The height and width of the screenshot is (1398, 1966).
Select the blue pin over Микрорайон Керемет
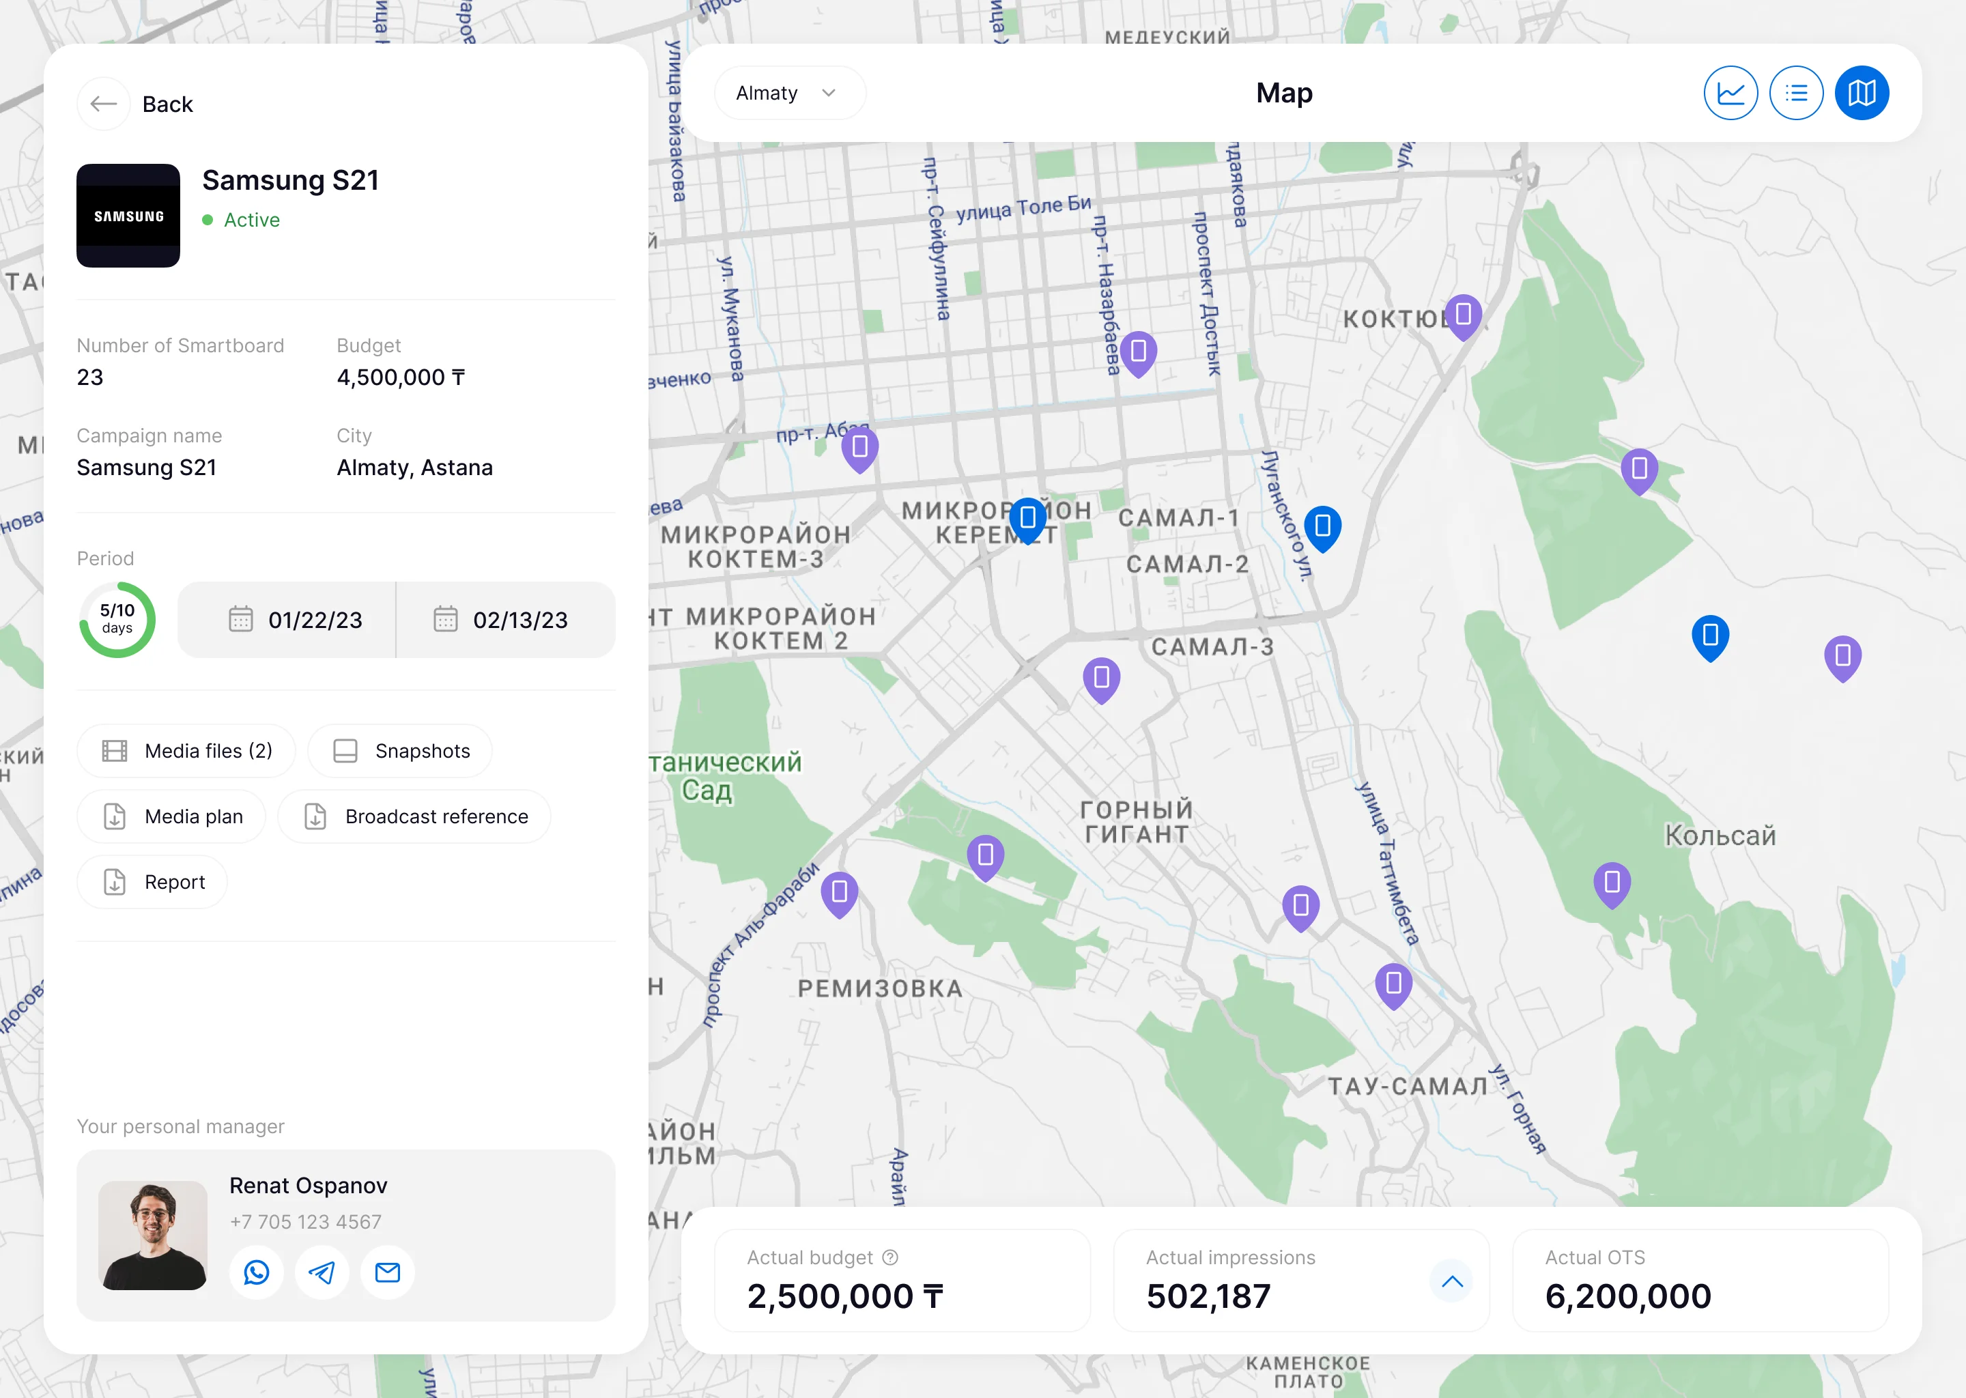coord(1027,520)
